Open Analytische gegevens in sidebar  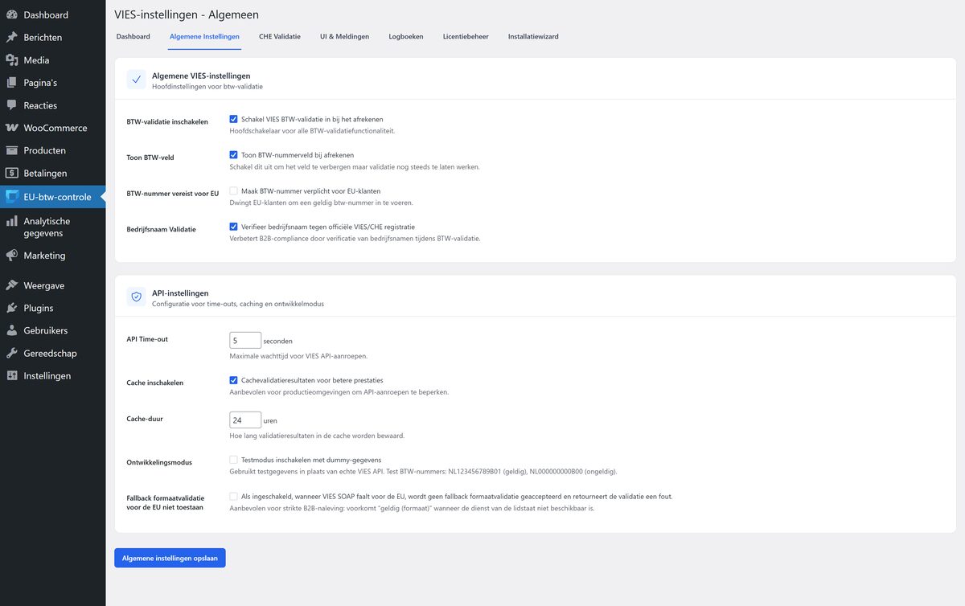(52, 227)
